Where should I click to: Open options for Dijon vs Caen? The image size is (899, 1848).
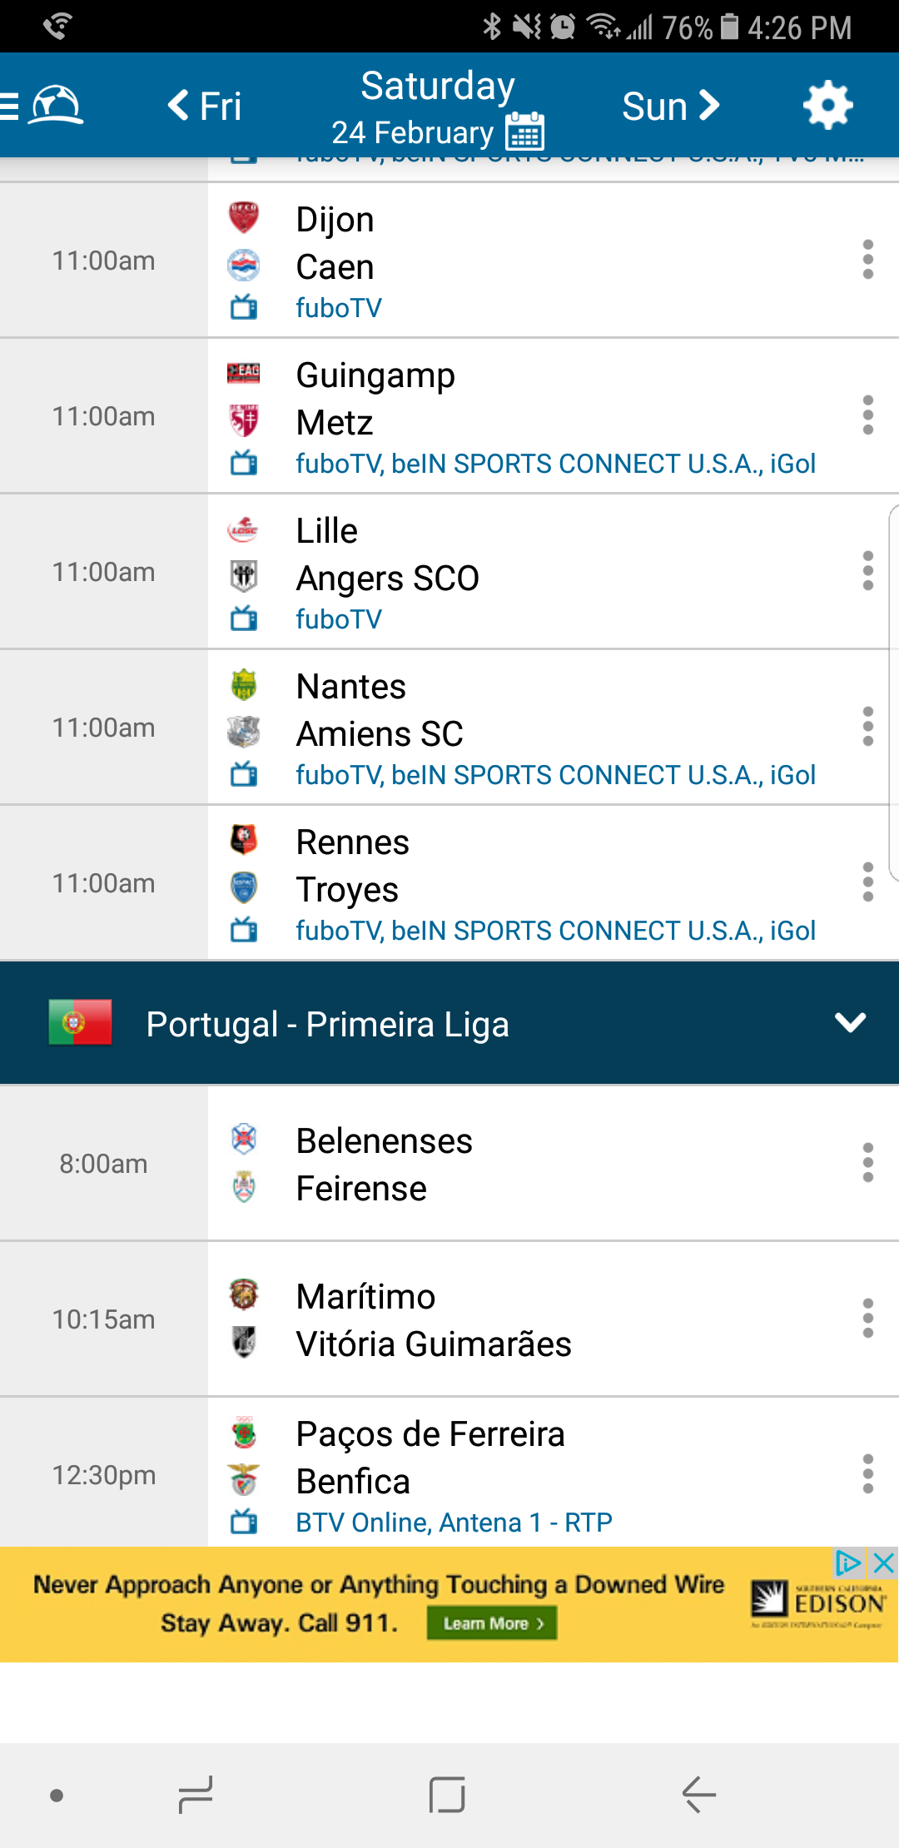867,260
